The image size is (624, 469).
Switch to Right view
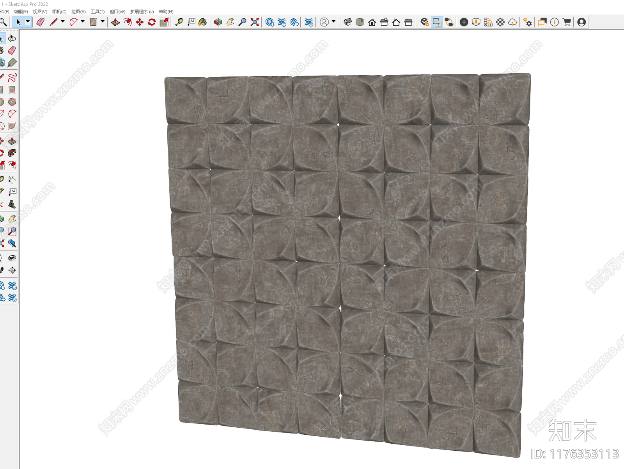click(384, 22)
